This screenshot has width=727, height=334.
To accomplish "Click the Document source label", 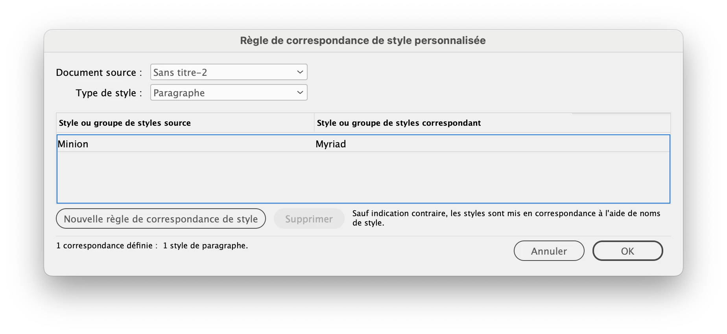I will (x=99, y=73).
